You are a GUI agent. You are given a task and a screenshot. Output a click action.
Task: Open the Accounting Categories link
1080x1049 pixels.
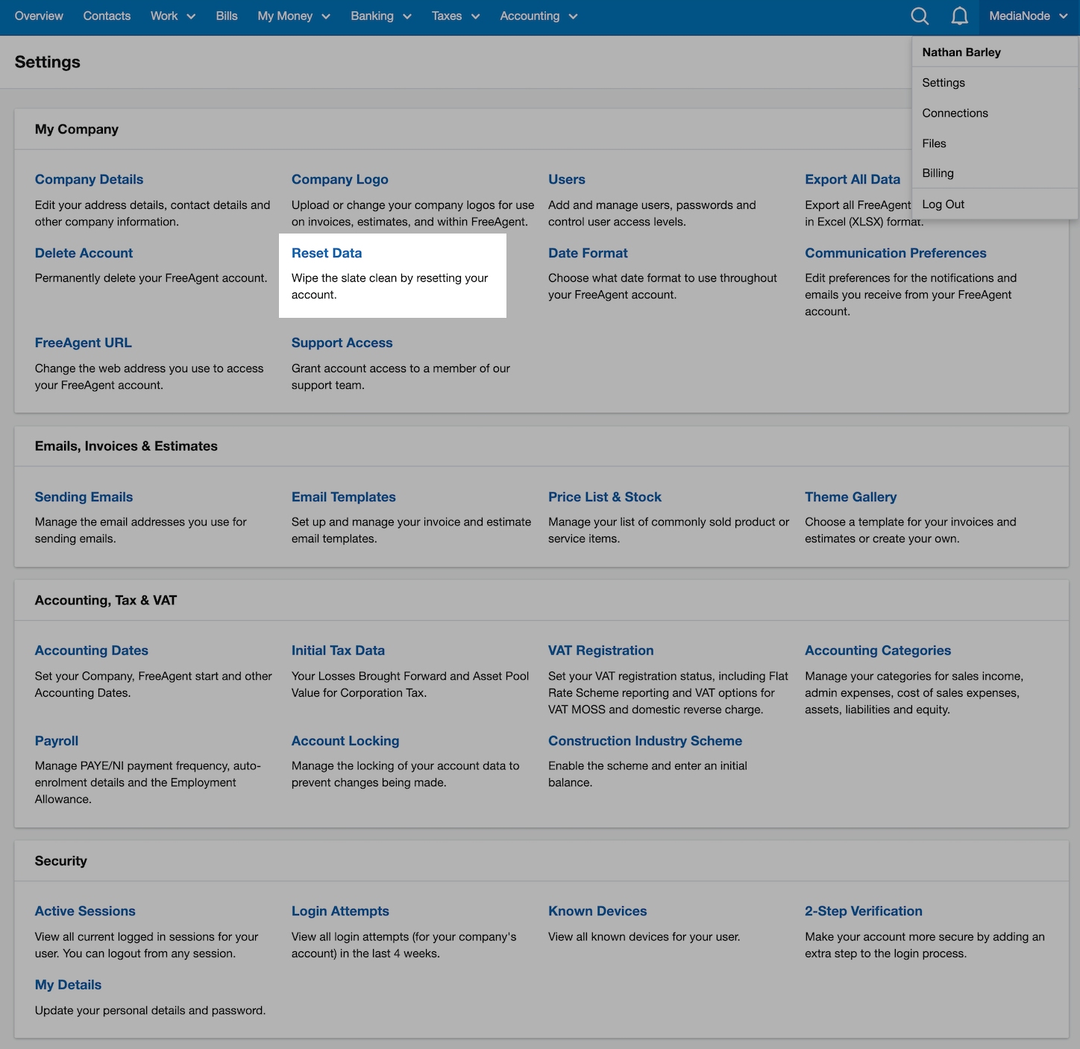pos(878,651)
